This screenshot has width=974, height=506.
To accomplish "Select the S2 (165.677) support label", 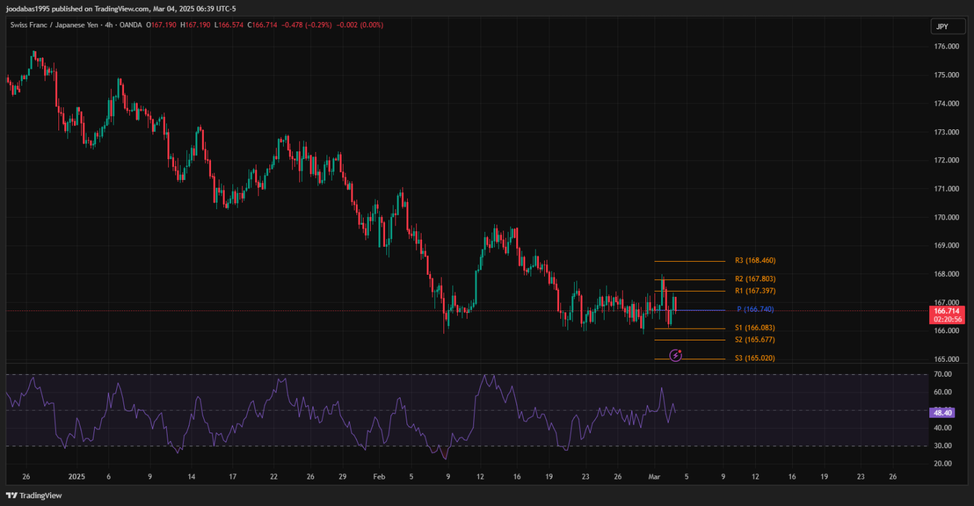I will [x=755, y=340].
